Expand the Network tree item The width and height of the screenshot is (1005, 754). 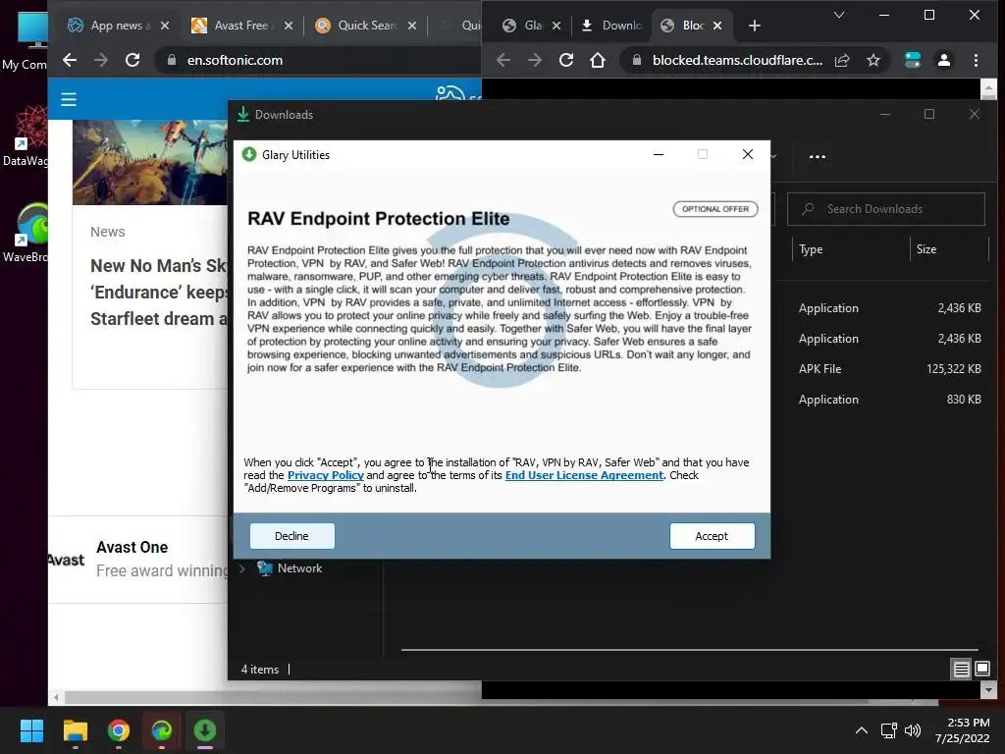point(242,568)
